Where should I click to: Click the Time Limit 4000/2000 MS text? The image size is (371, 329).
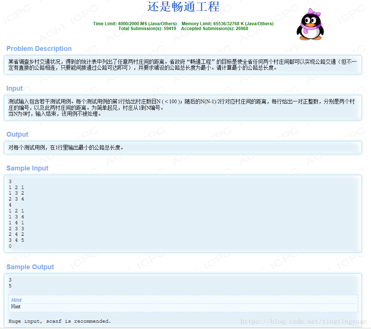pyautogui.click(x=135, y=24)
